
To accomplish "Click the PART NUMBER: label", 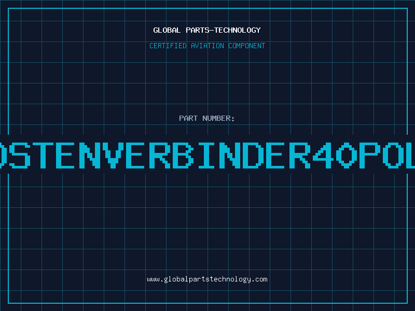I will (x=207, y=118).
